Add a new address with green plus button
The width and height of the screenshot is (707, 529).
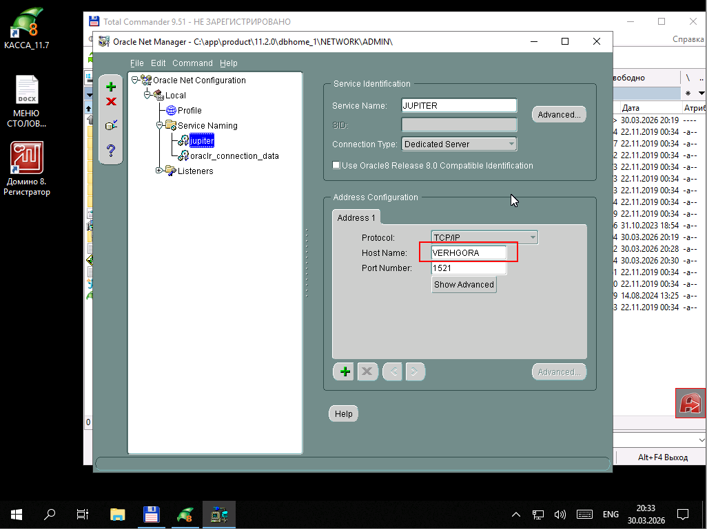click(345, 372)
